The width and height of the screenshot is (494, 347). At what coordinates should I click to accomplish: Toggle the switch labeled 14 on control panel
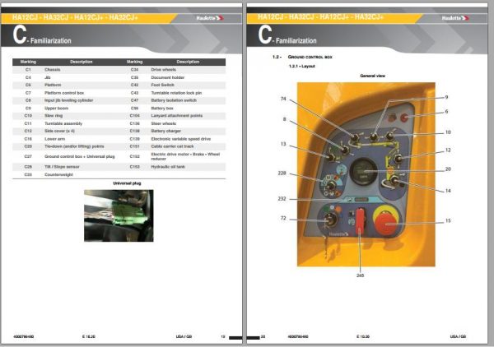[x=394, y=180]
